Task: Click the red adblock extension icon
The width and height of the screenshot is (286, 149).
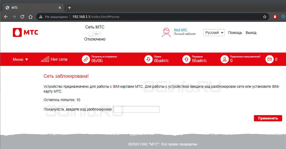Action: [275, 17]
